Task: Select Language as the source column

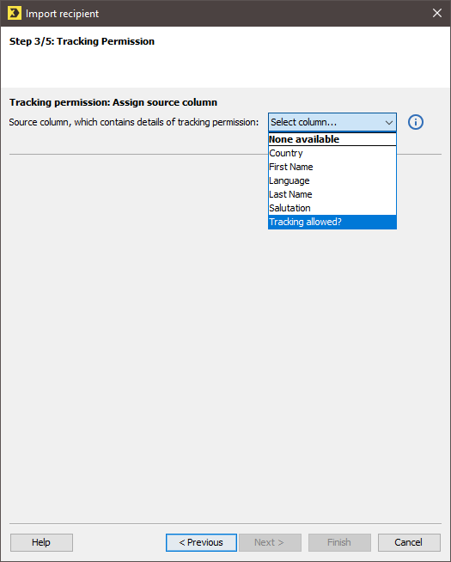Action: pos(332,180)
